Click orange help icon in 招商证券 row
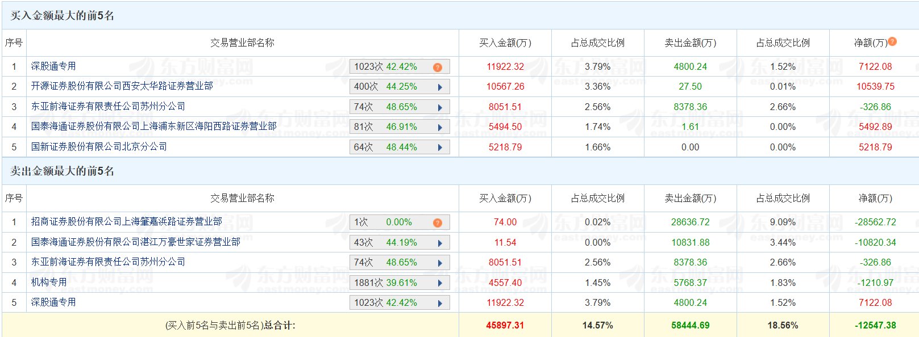 click(x=437, y=222)
